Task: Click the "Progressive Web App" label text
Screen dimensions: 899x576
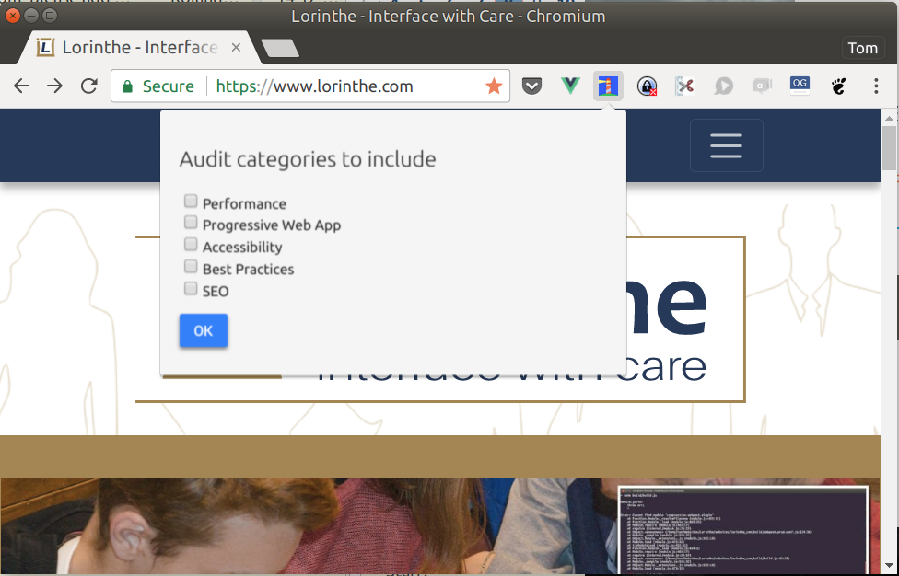Action: click(x=272, y=225)
